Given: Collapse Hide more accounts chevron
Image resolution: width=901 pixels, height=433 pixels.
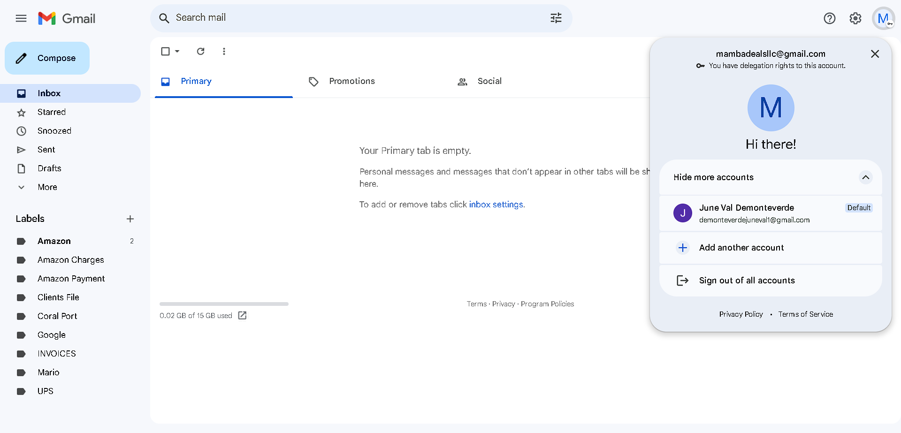Looking at the screenshot, I should [865, 177].
